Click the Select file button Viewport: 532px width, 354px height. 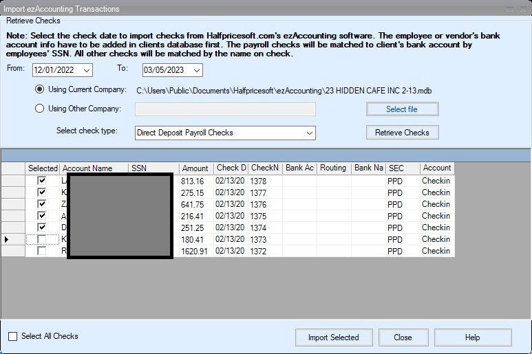pyautogui.click(x=402, y=109)
